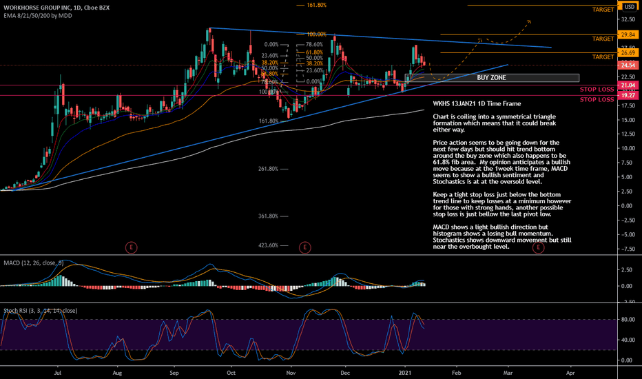This screenshot has height=379, width=642.
Task: Click the 423.60% fib extension label
Action: (268, 245)
